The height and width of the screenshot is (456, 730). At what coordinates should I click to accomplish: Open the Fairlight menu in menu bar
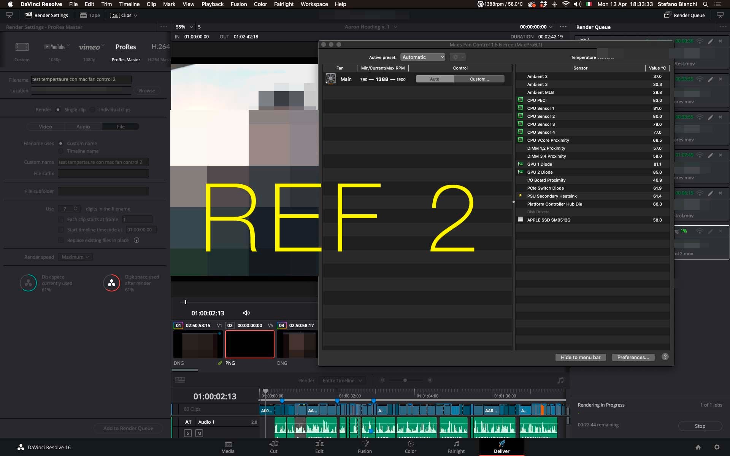[284, 4]
